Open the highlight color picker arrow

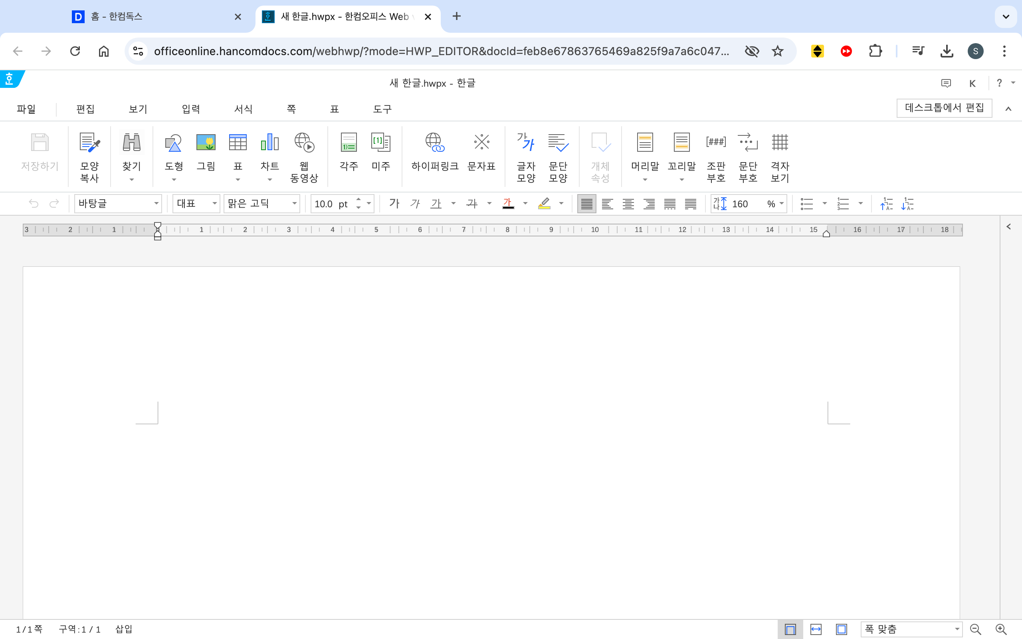(561, 204)
